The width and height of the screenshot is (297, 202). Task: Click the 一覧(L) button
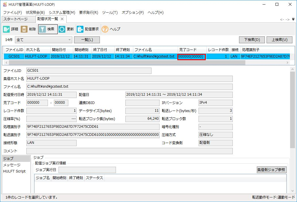pos(87,40)
